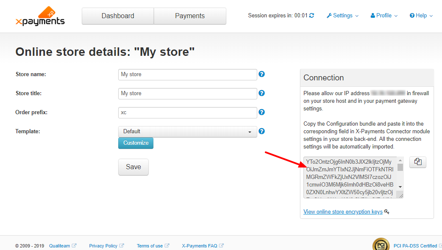Open help for Order prefix field
Image resolution: width=442 pixels, height=250 pixels.
(x=261, y=112)
